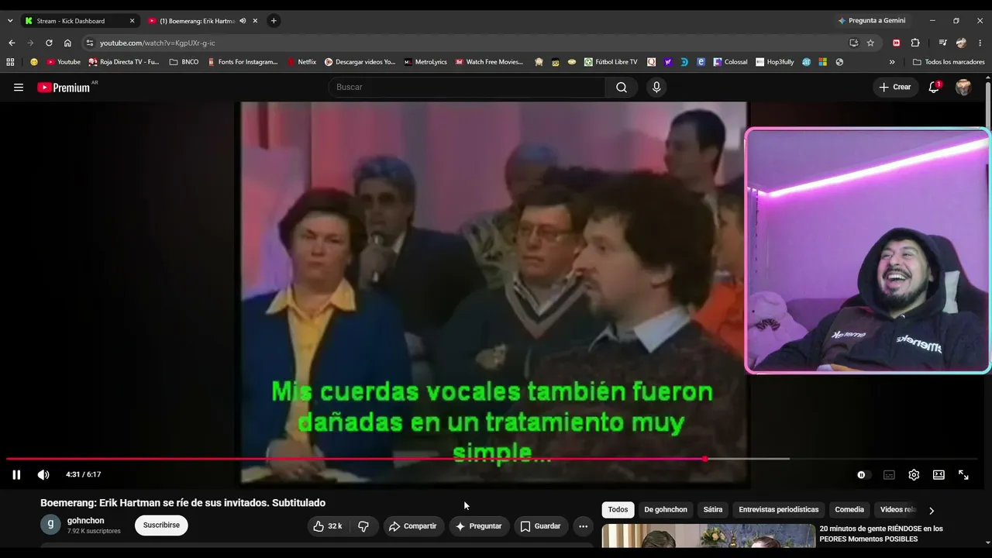Mute the Boemerang tab via its audio icon
The image size is (992, 558).
pos(243,21)
